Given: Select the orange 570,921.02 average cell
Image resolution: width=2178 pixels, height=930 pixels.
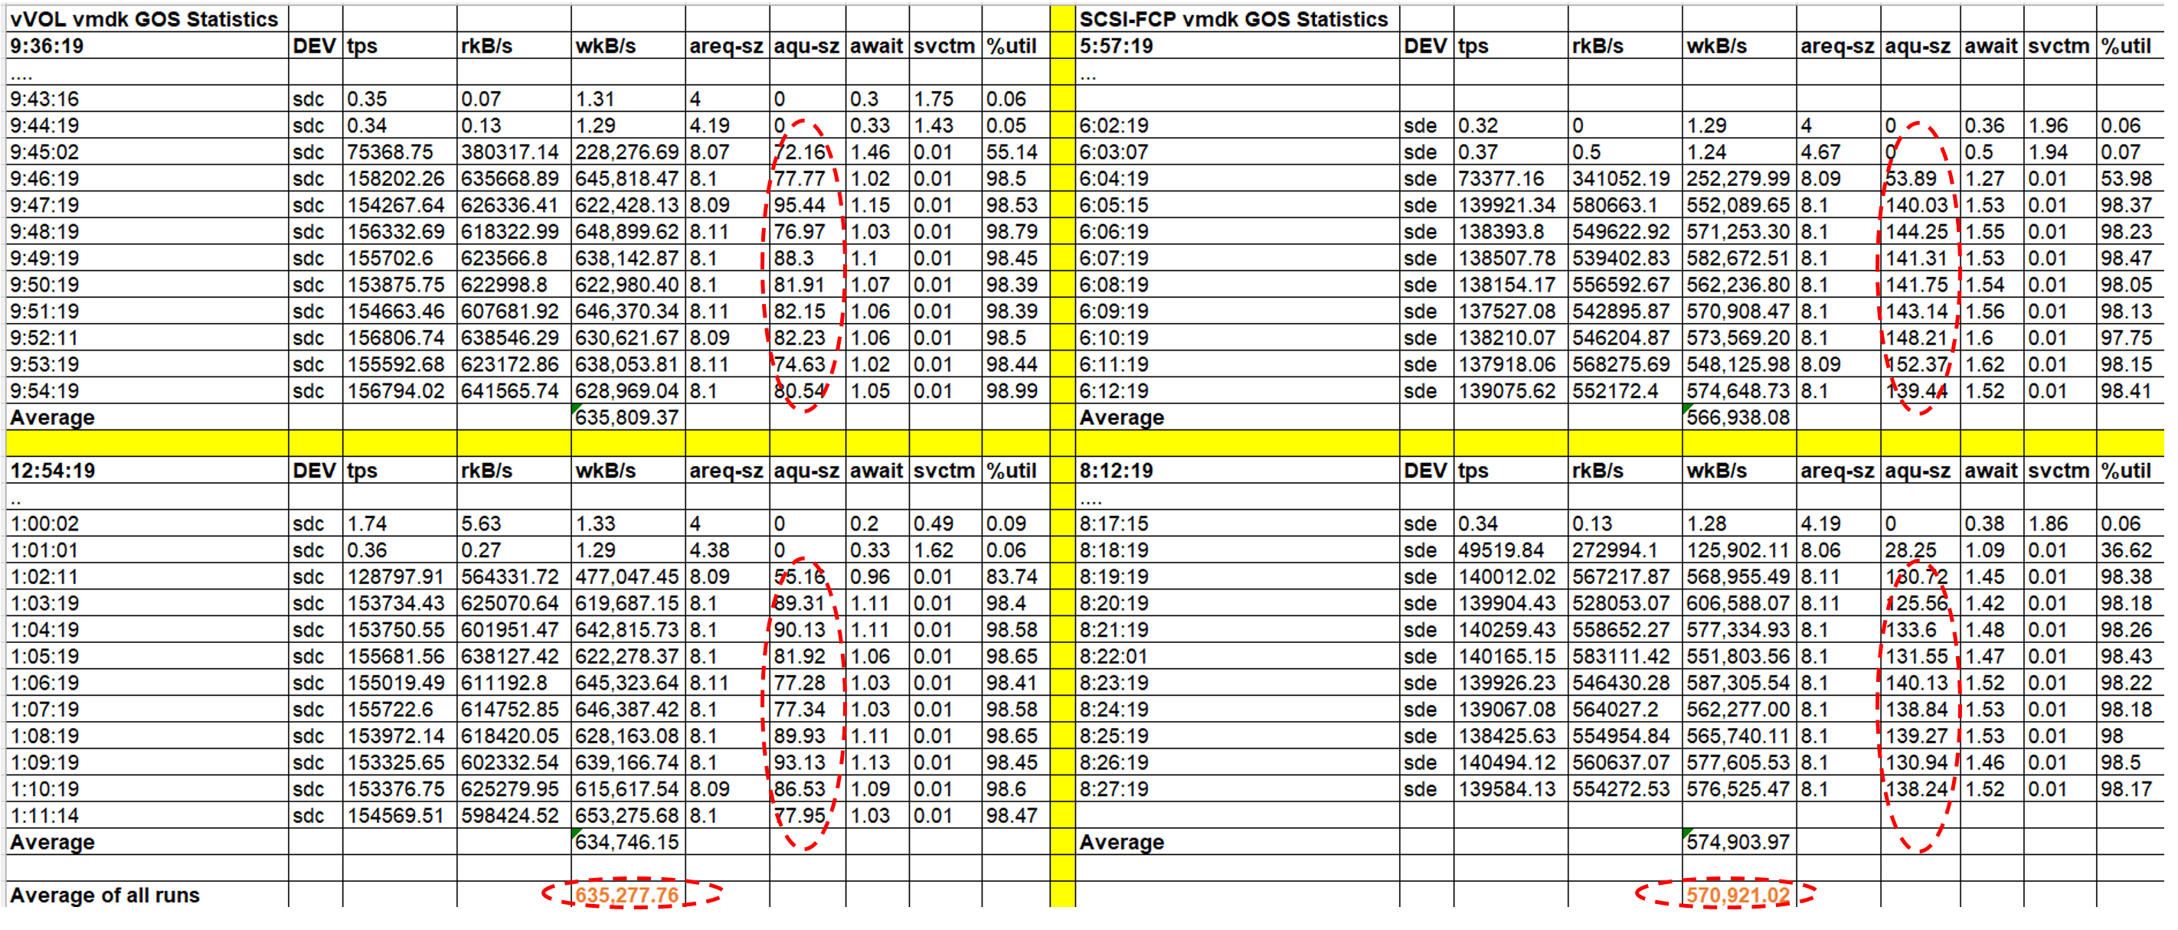Looking at the screenshot, I should point(1738,895).
